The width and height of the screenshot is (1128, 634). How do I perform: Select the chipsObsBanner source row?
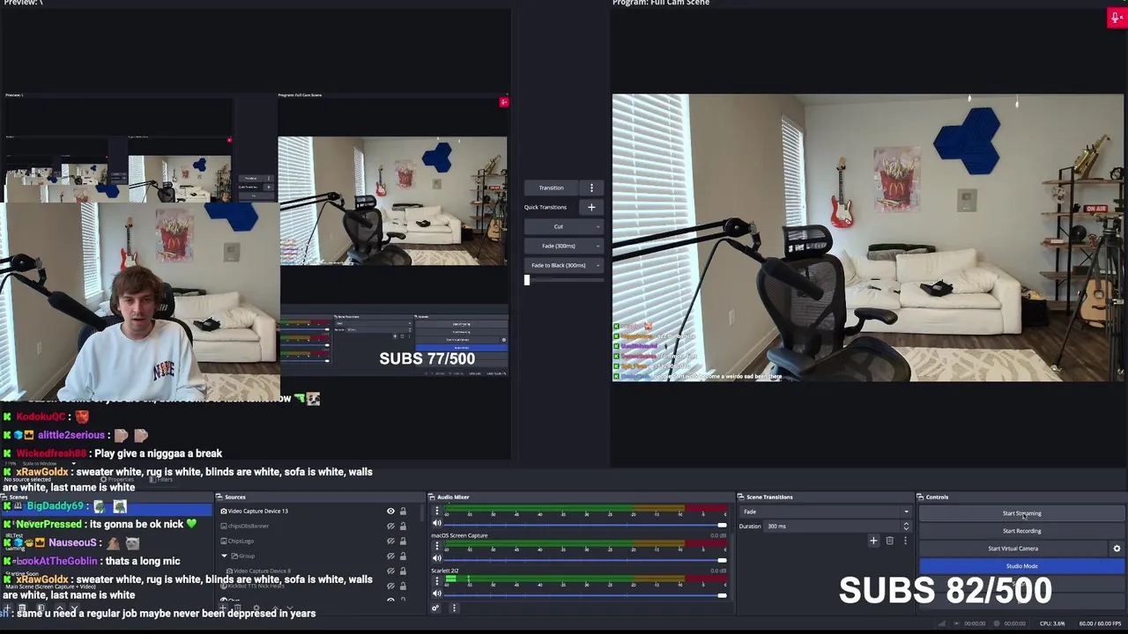pyautogui.click(x=313, y=526)
